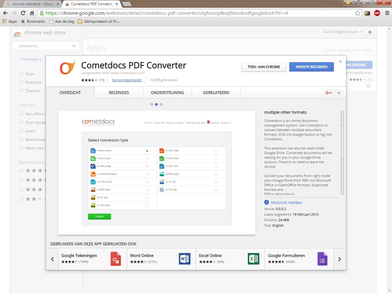Open the Chrome hamburger menu
This screenshot has height=294, width=392.
[x=387, y=13]
